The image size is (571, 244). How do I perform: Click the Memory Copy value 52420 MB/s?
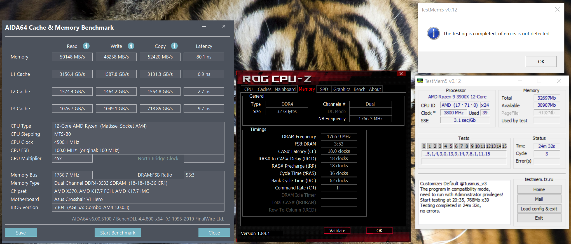[x=160, y=57]
